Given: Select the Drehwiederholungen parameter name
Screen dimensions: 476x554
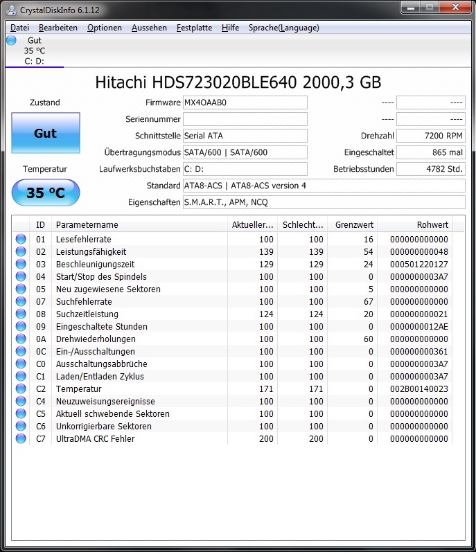Looking at the screenshot, I should point(96,339).
